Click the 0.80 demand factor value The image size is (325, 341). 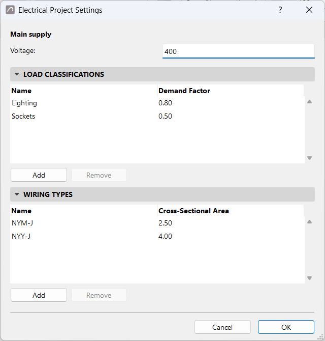(x=165, y=103)
